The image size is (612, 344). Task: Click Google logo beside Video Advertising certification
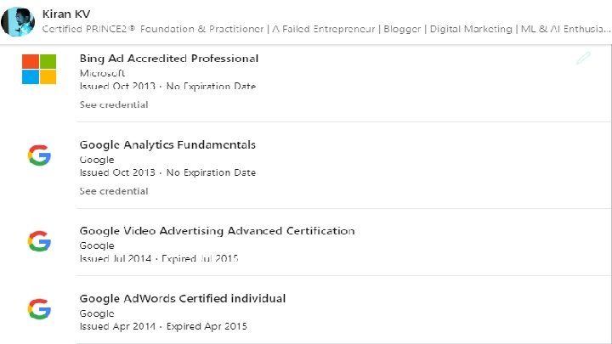coord(39,240)
